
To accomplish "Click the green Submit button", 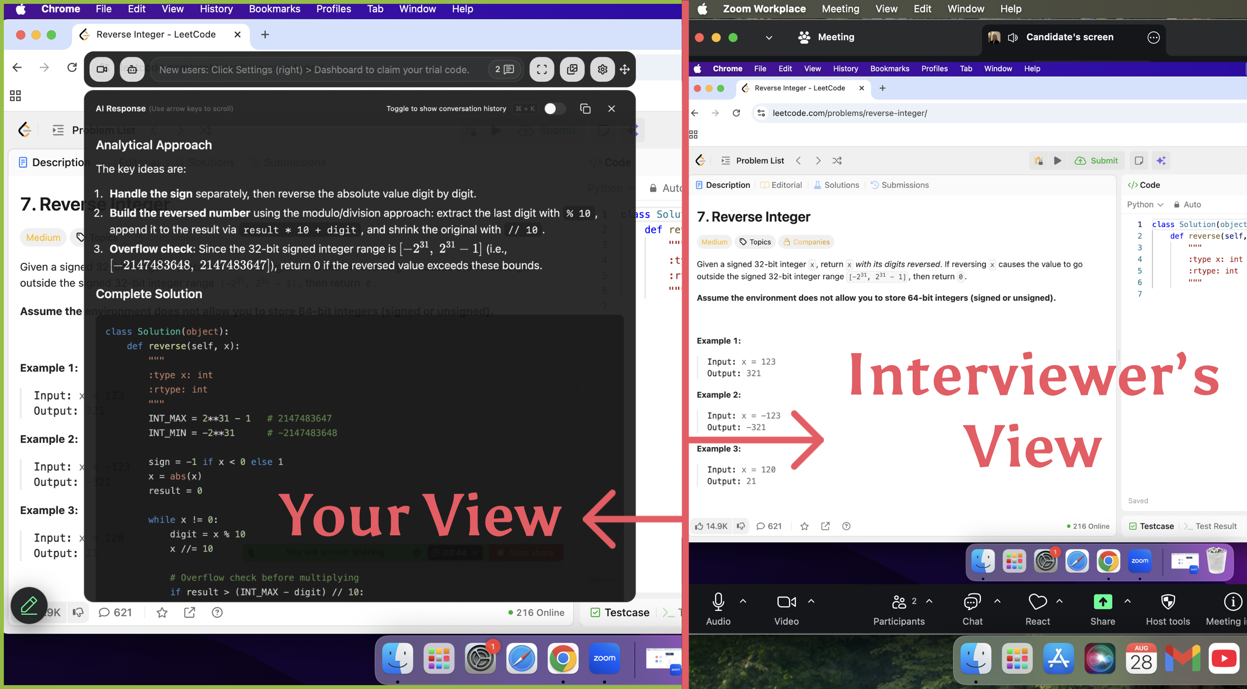I will click(1097, 161).
